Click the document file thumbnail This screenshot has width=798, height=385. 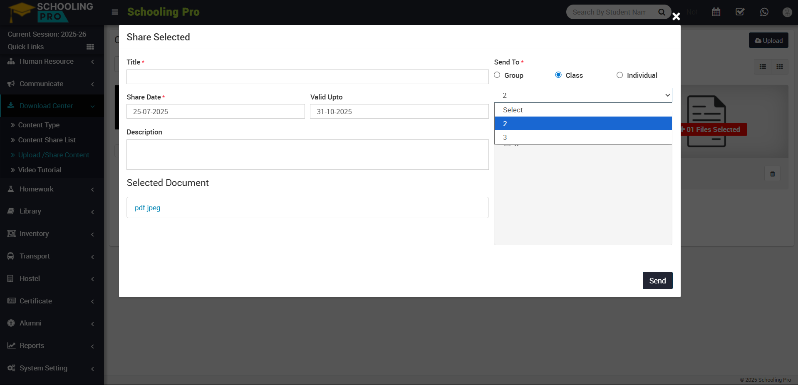[706, 121]
